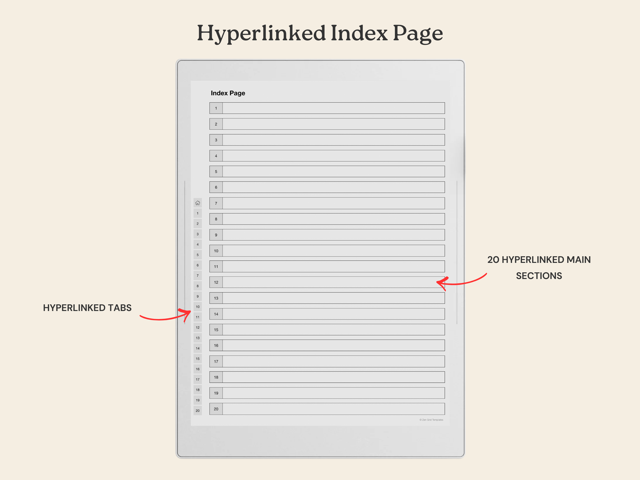Click the Zen Grid Templates copyright text
The height and width of the screenshot is (480, 640).
tap(431, 420)
